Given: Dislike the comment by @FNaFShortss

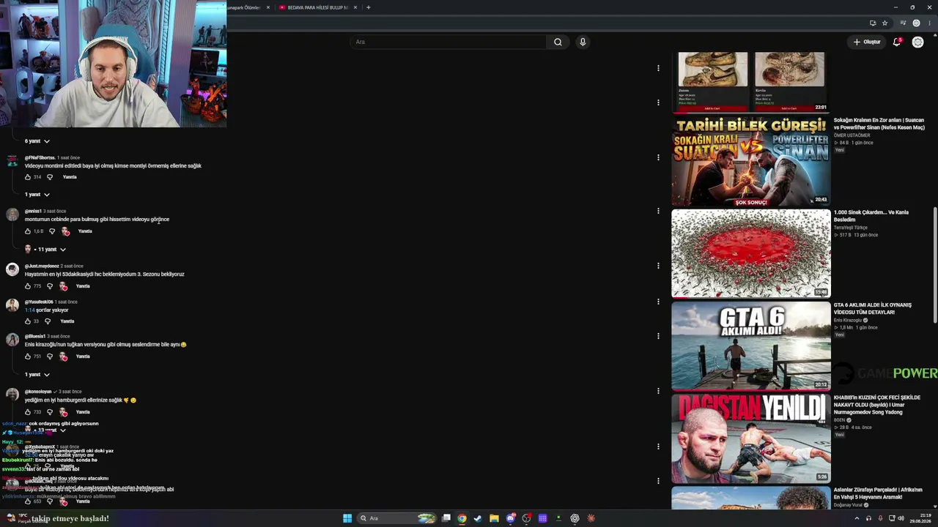Looking at the screenshot, I should (x=50, y=177).
